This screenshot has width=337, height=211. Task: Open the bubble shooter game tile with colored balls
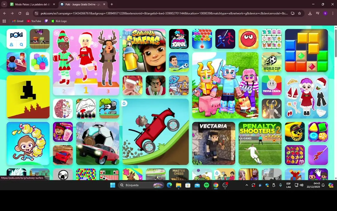point(202,39)
